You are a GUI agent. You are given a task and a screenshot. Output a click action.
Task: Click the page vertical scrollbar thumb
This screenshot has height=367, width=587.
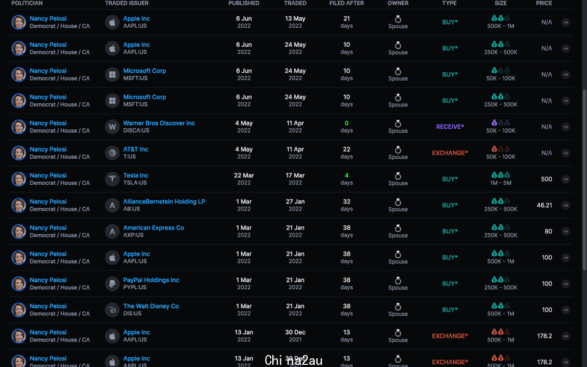pyautogui.click(x=584, y=180)
